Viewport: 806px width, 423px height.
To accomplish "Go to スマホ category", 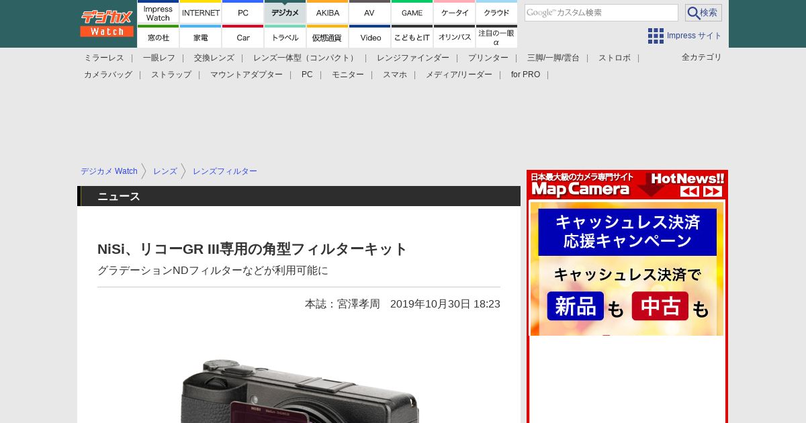I will click(x=395, y=75).
